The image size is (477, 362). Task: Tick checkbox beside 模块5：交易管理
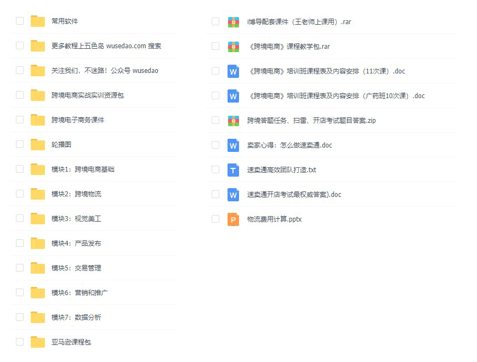[20, 268]
